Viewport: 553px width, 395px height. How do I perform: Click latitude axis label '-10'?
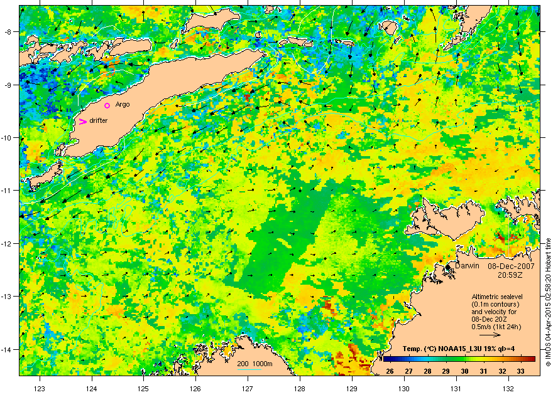[6, 137]
